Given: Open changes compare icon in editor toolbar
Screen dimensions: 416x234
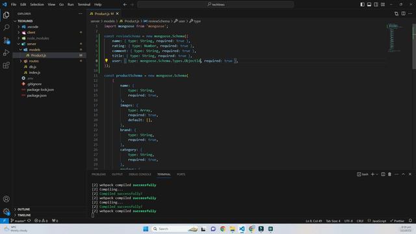Looking at the screenshot, I should tap(396, 14).
